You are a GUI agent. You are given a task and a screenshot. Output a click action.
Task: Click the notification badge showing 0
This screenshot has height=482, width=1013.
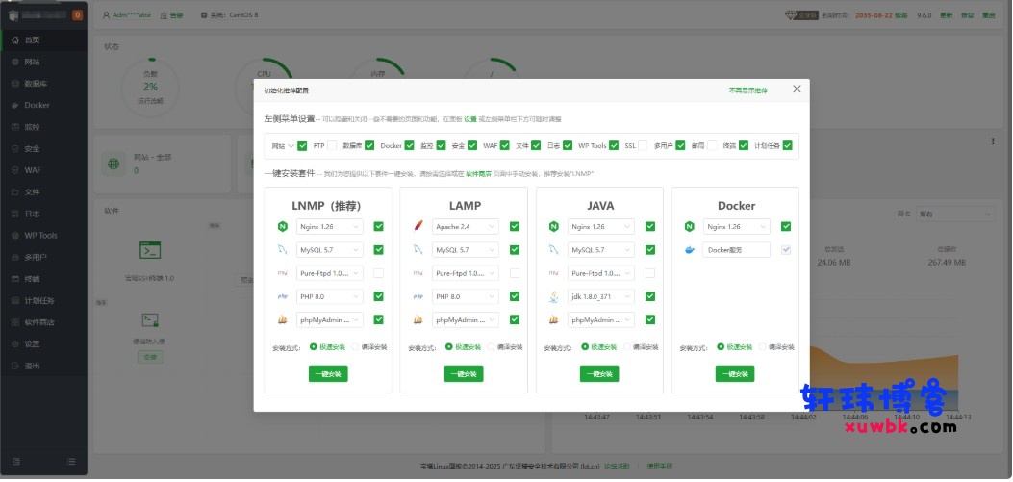[x=78, y=14]
